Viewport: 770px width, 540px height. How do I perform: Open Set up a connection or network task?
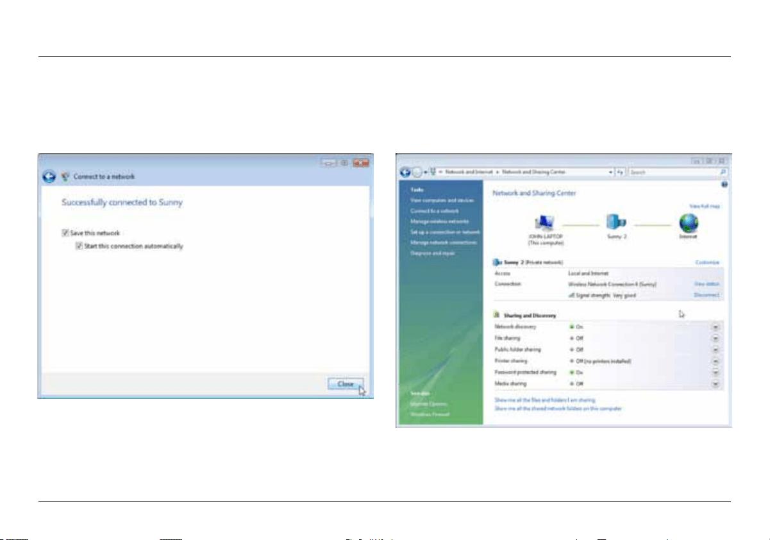pos(446,232)
